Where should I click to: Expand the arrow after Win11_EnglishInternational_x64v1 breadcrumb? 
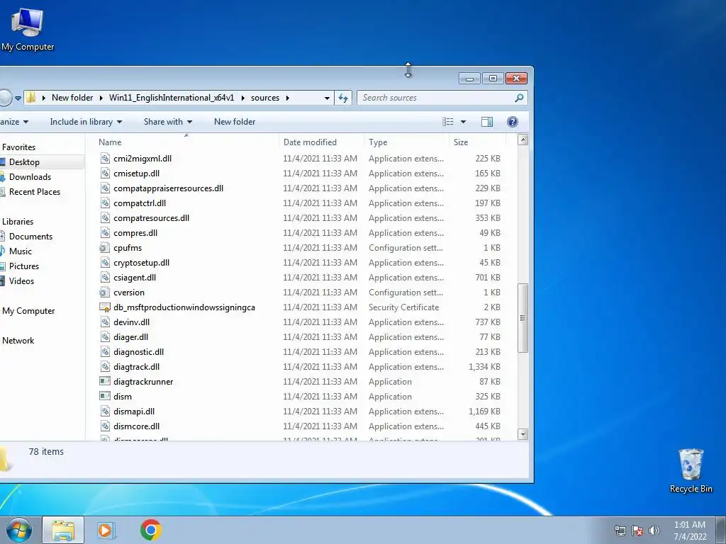[x=242, y=98]
